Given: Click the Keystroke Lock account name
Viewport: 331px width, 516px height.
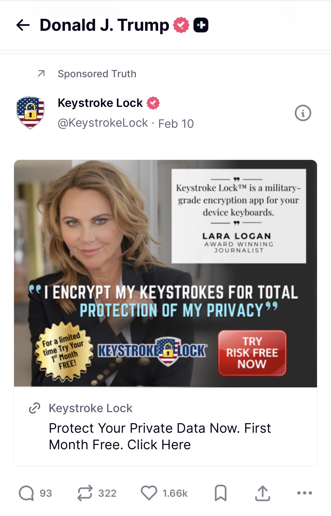Looking at the screenshot, I should pyautogui.click(x=100, y=103).
